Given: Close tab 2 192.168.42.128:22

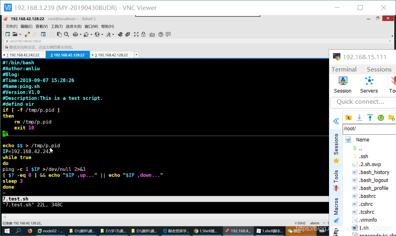Looking at the screenshot, I should coord(87,54).
